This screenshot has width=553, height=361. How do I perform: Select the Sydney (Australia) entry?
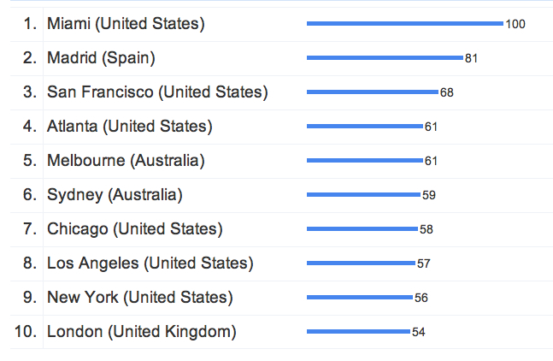pyautogui.click(x=115, y=195)
